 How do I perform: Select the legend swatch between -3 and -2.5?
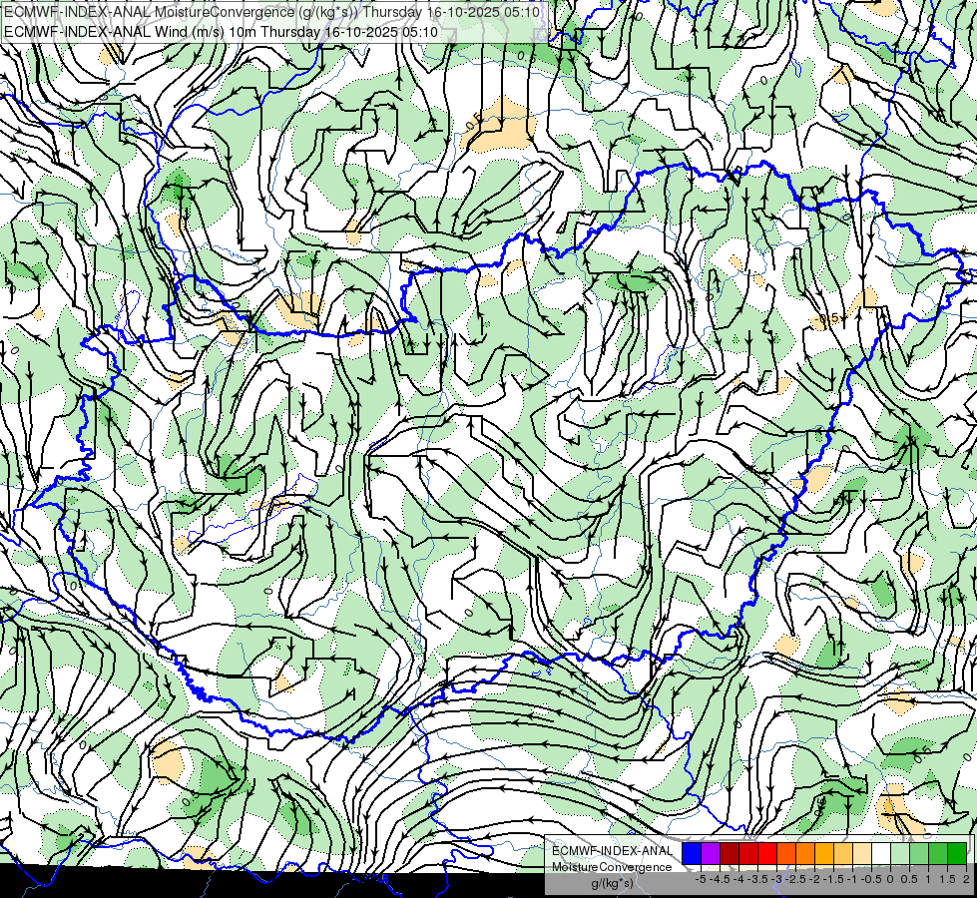pos(786,854)
